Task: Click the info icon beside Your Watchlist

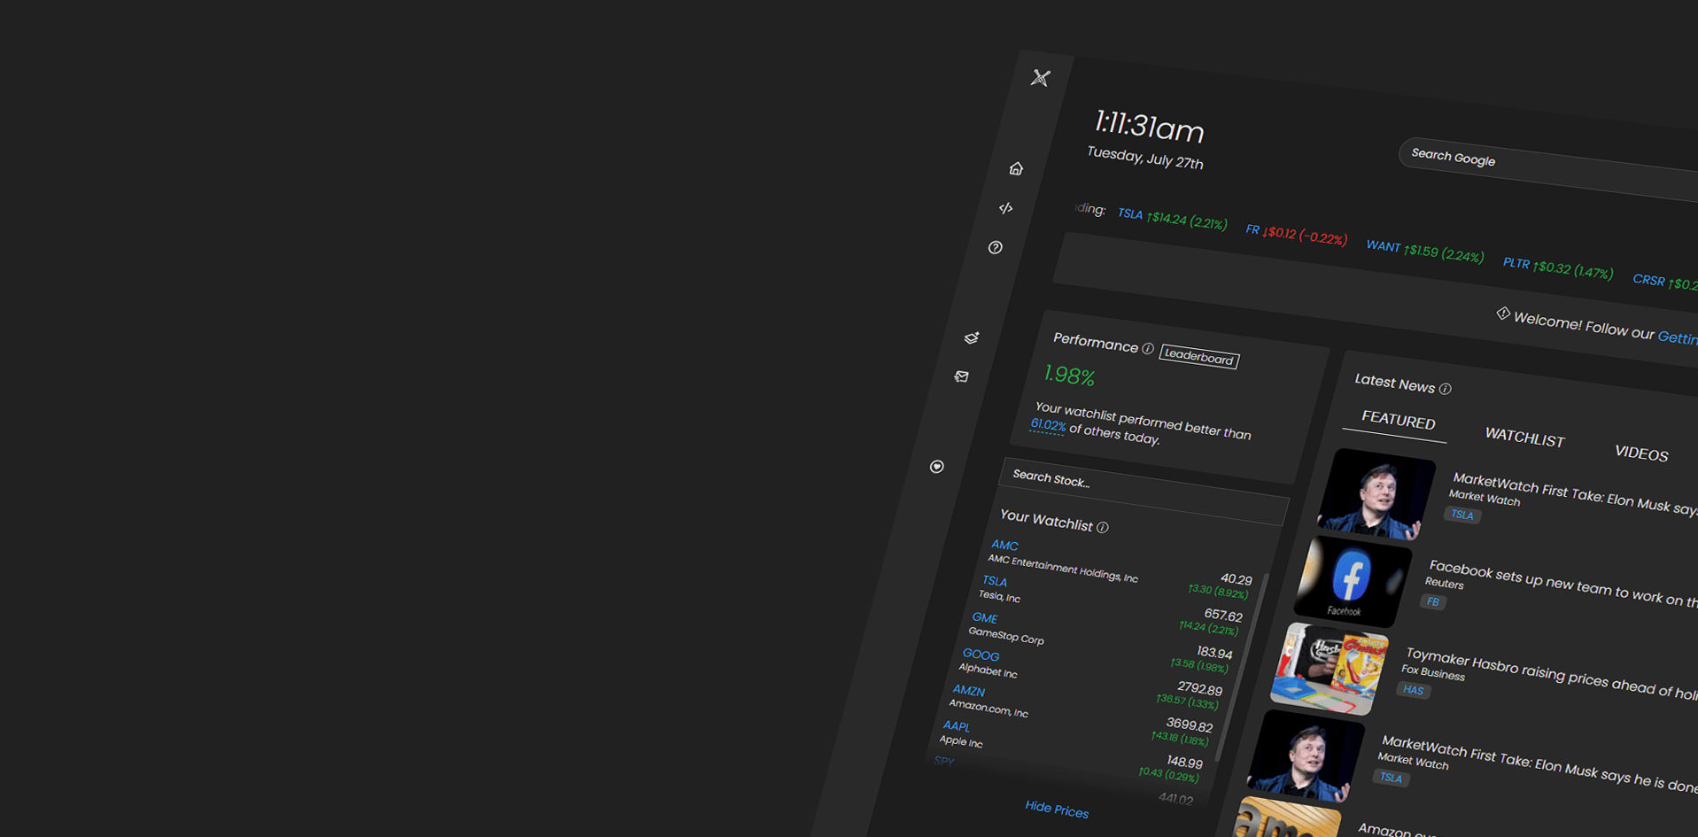Action: (1103, 527)
